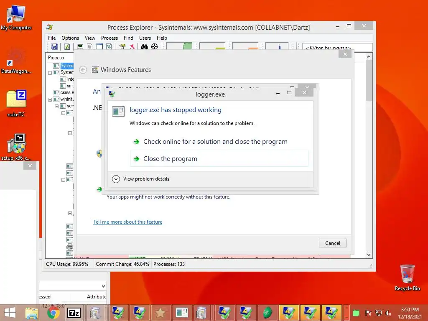Open the Users menu
This screenshot has width=428, height=321.
[x=145, y=38]
